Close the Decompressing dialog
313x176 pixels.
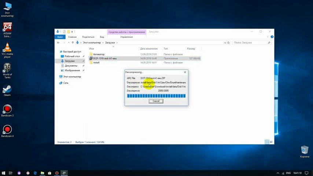(185, 72)
